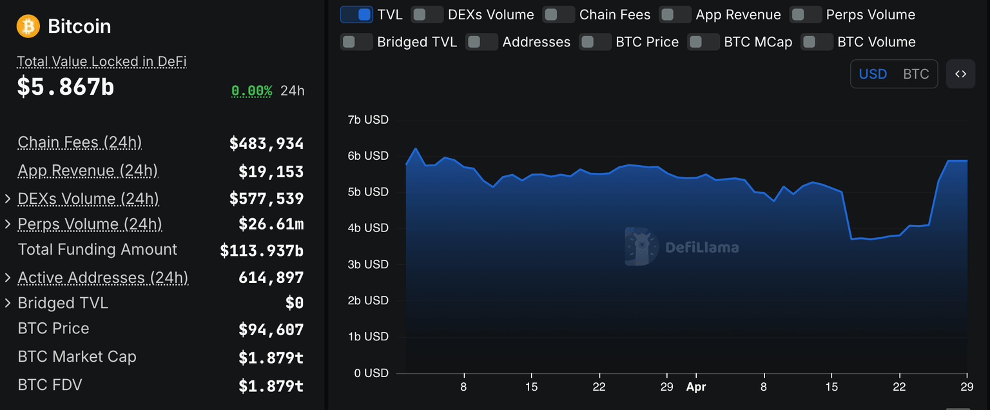Viewport: 990px width, 410px height.
Task: Expand the Perps Volume sidebar row
Action: pos(7,224)
